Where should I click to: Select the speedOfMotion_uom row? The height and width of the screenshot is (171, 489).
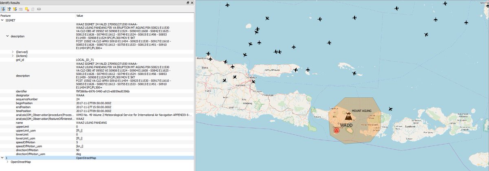(x=97, y=146)
